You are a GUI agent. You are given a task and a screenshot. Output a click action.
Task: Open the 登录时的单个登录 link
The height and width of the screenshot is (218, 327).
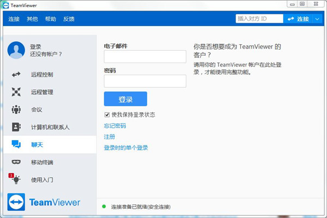point(126,148)
